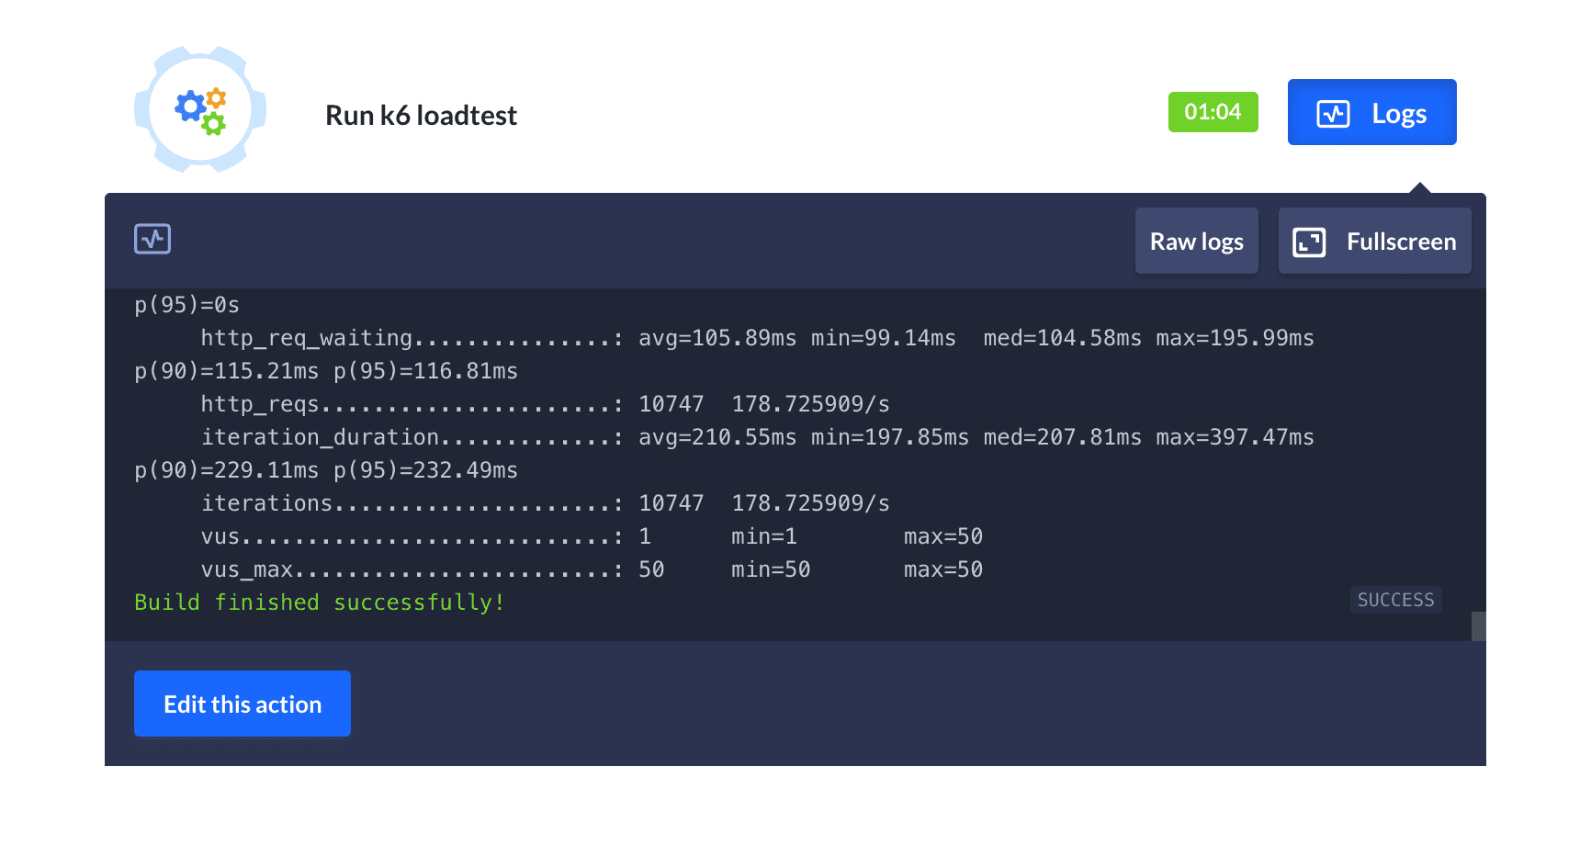This screenshot has height=845, width=1591.
Task: Click the "p(90)=229.11ms p(95)=232.49ms" line
Action: click(326, 470)
